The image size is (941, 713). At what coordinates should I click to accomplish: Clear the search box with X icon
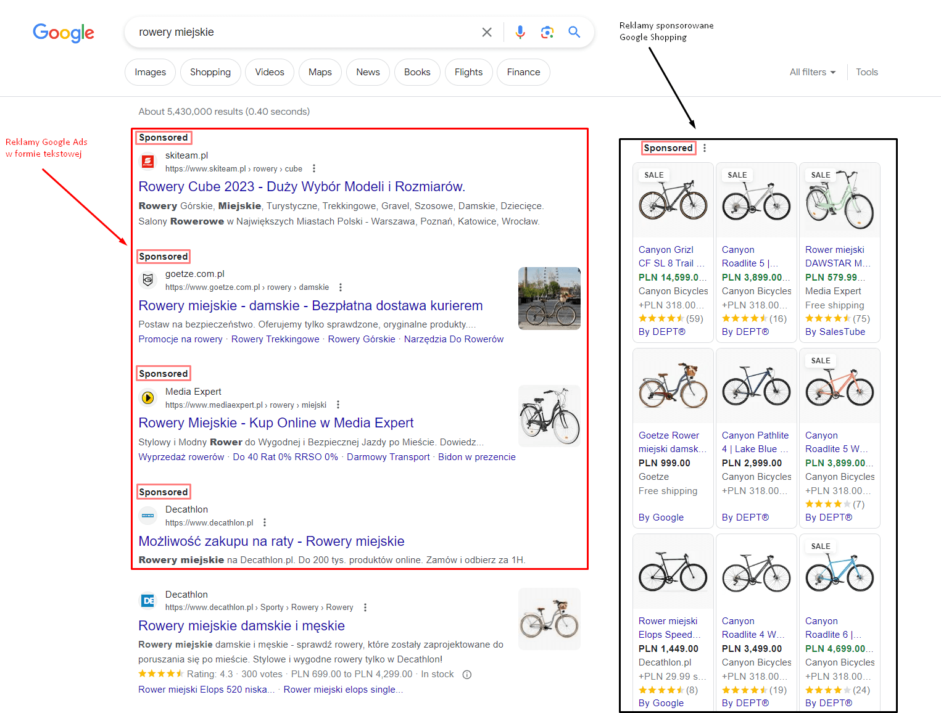click(487, 32)
